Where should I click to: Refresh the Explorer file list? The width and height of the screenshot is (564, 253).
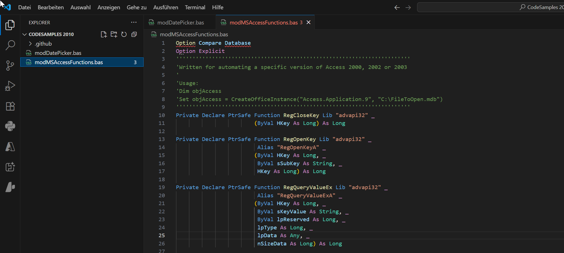(x=124, y=34)
